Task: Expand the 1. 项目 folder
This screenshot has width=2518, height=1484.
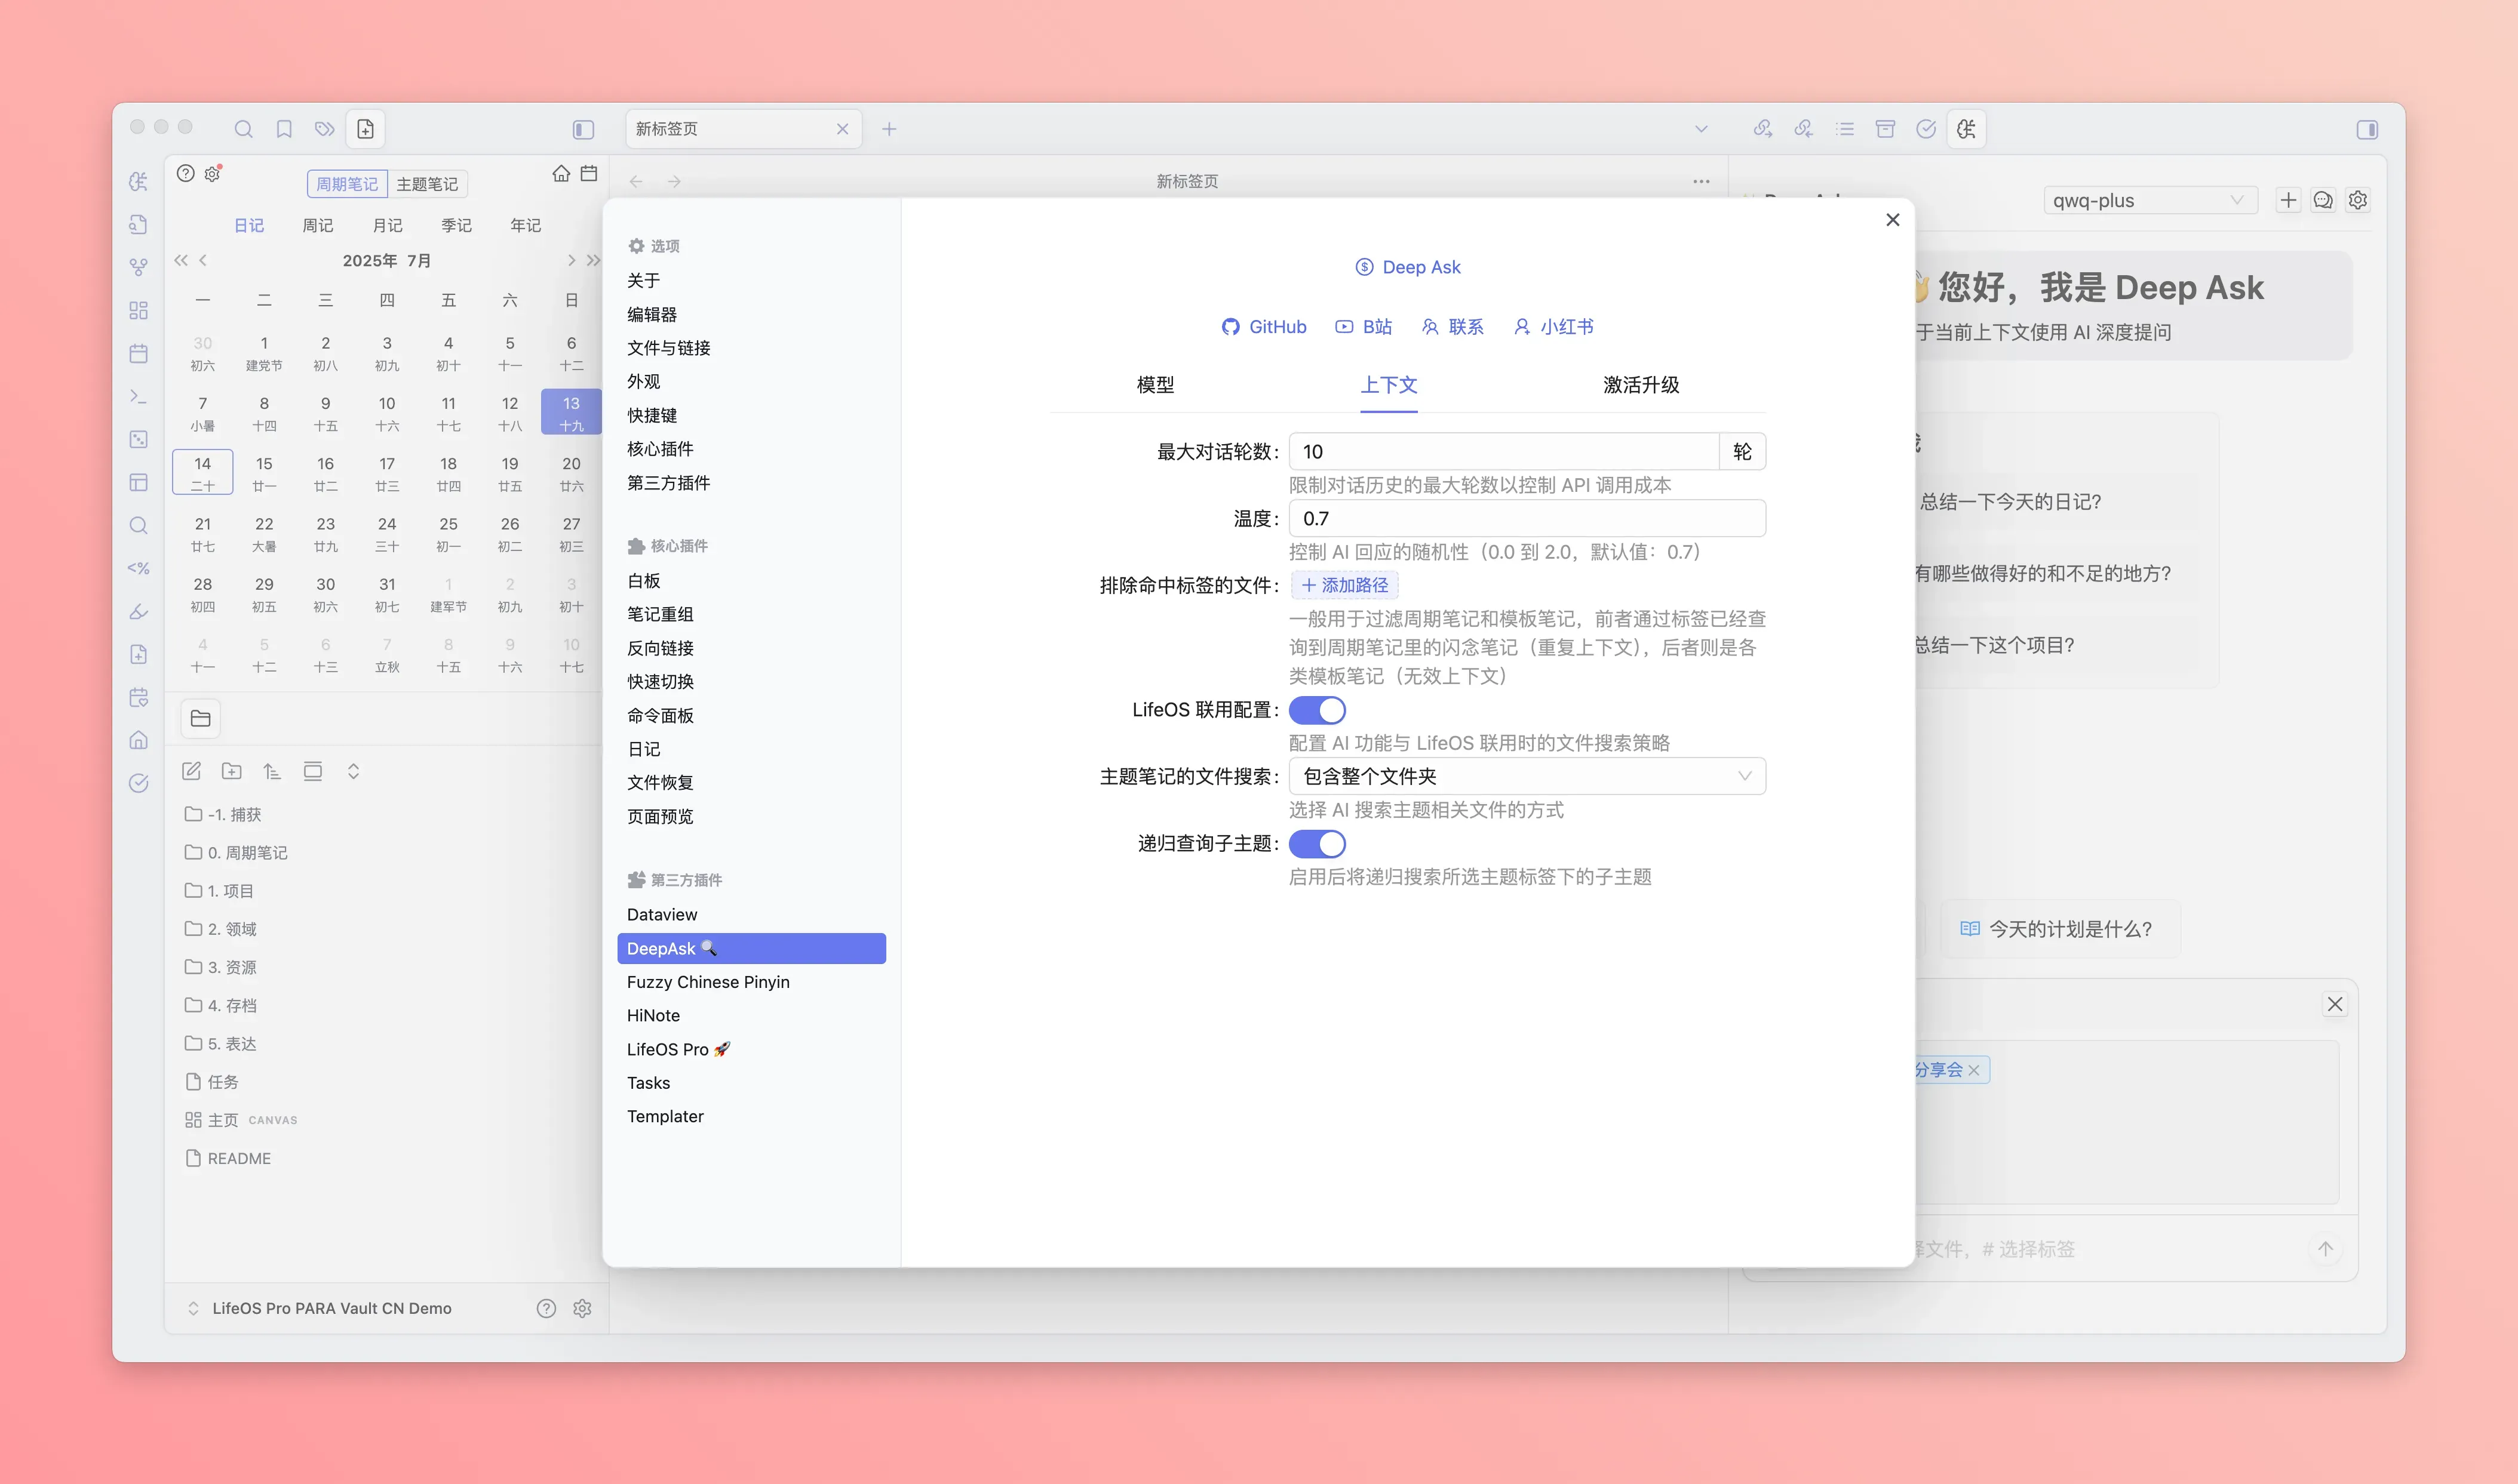Action: coord(220,891)
